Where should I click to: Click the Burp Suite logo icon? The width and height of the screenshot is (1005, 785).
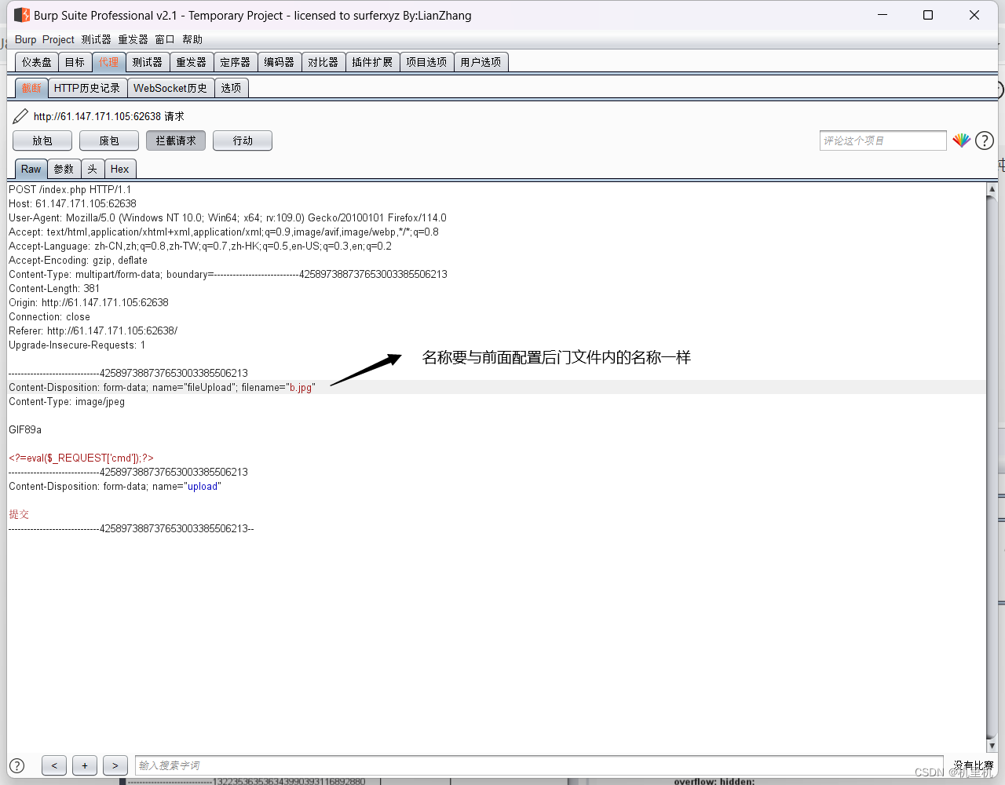22,15
